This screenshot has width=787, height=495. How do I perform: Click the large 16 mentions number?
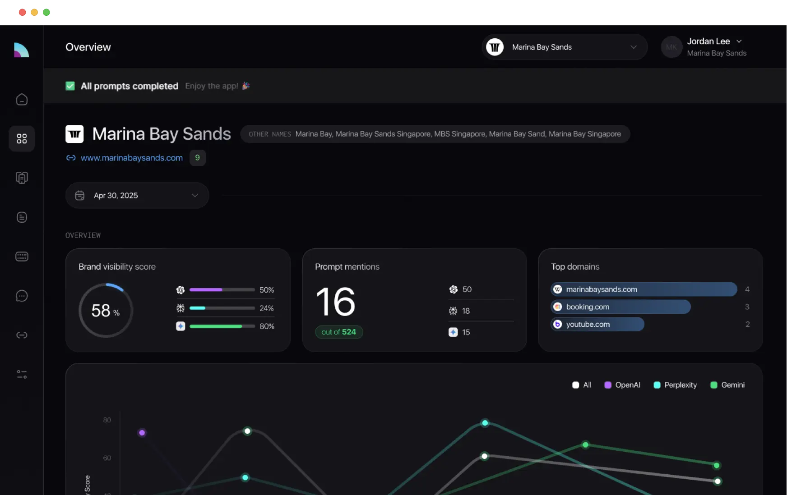tap(336, 302)
